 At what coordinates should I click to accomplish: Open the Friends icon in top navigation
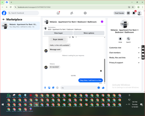coord(72,13)
